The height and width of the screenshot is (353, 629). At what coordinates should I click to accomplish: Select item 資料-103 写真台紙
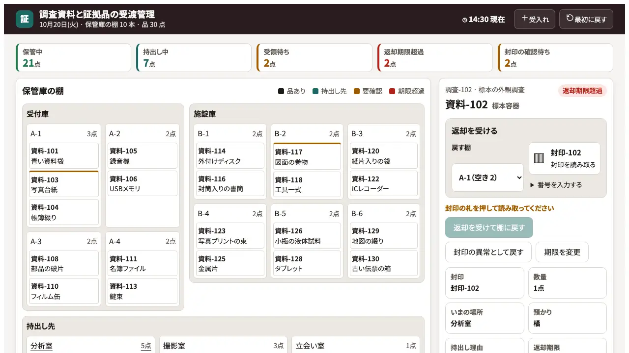[64, 184]
